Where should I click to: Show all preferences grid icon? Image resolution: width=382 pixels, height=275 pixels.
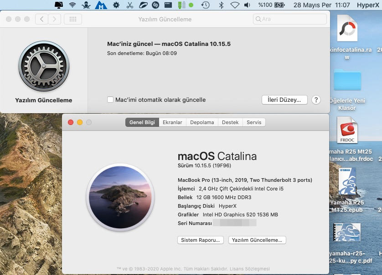[x=73, y=19]
